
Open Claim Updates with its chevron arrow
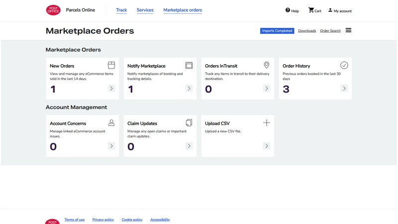189,146
